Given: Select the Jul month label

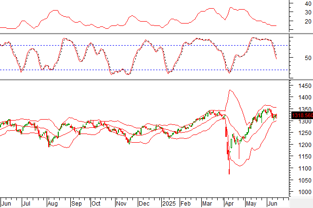Looking at the screenshot, I should coord(26,204).
